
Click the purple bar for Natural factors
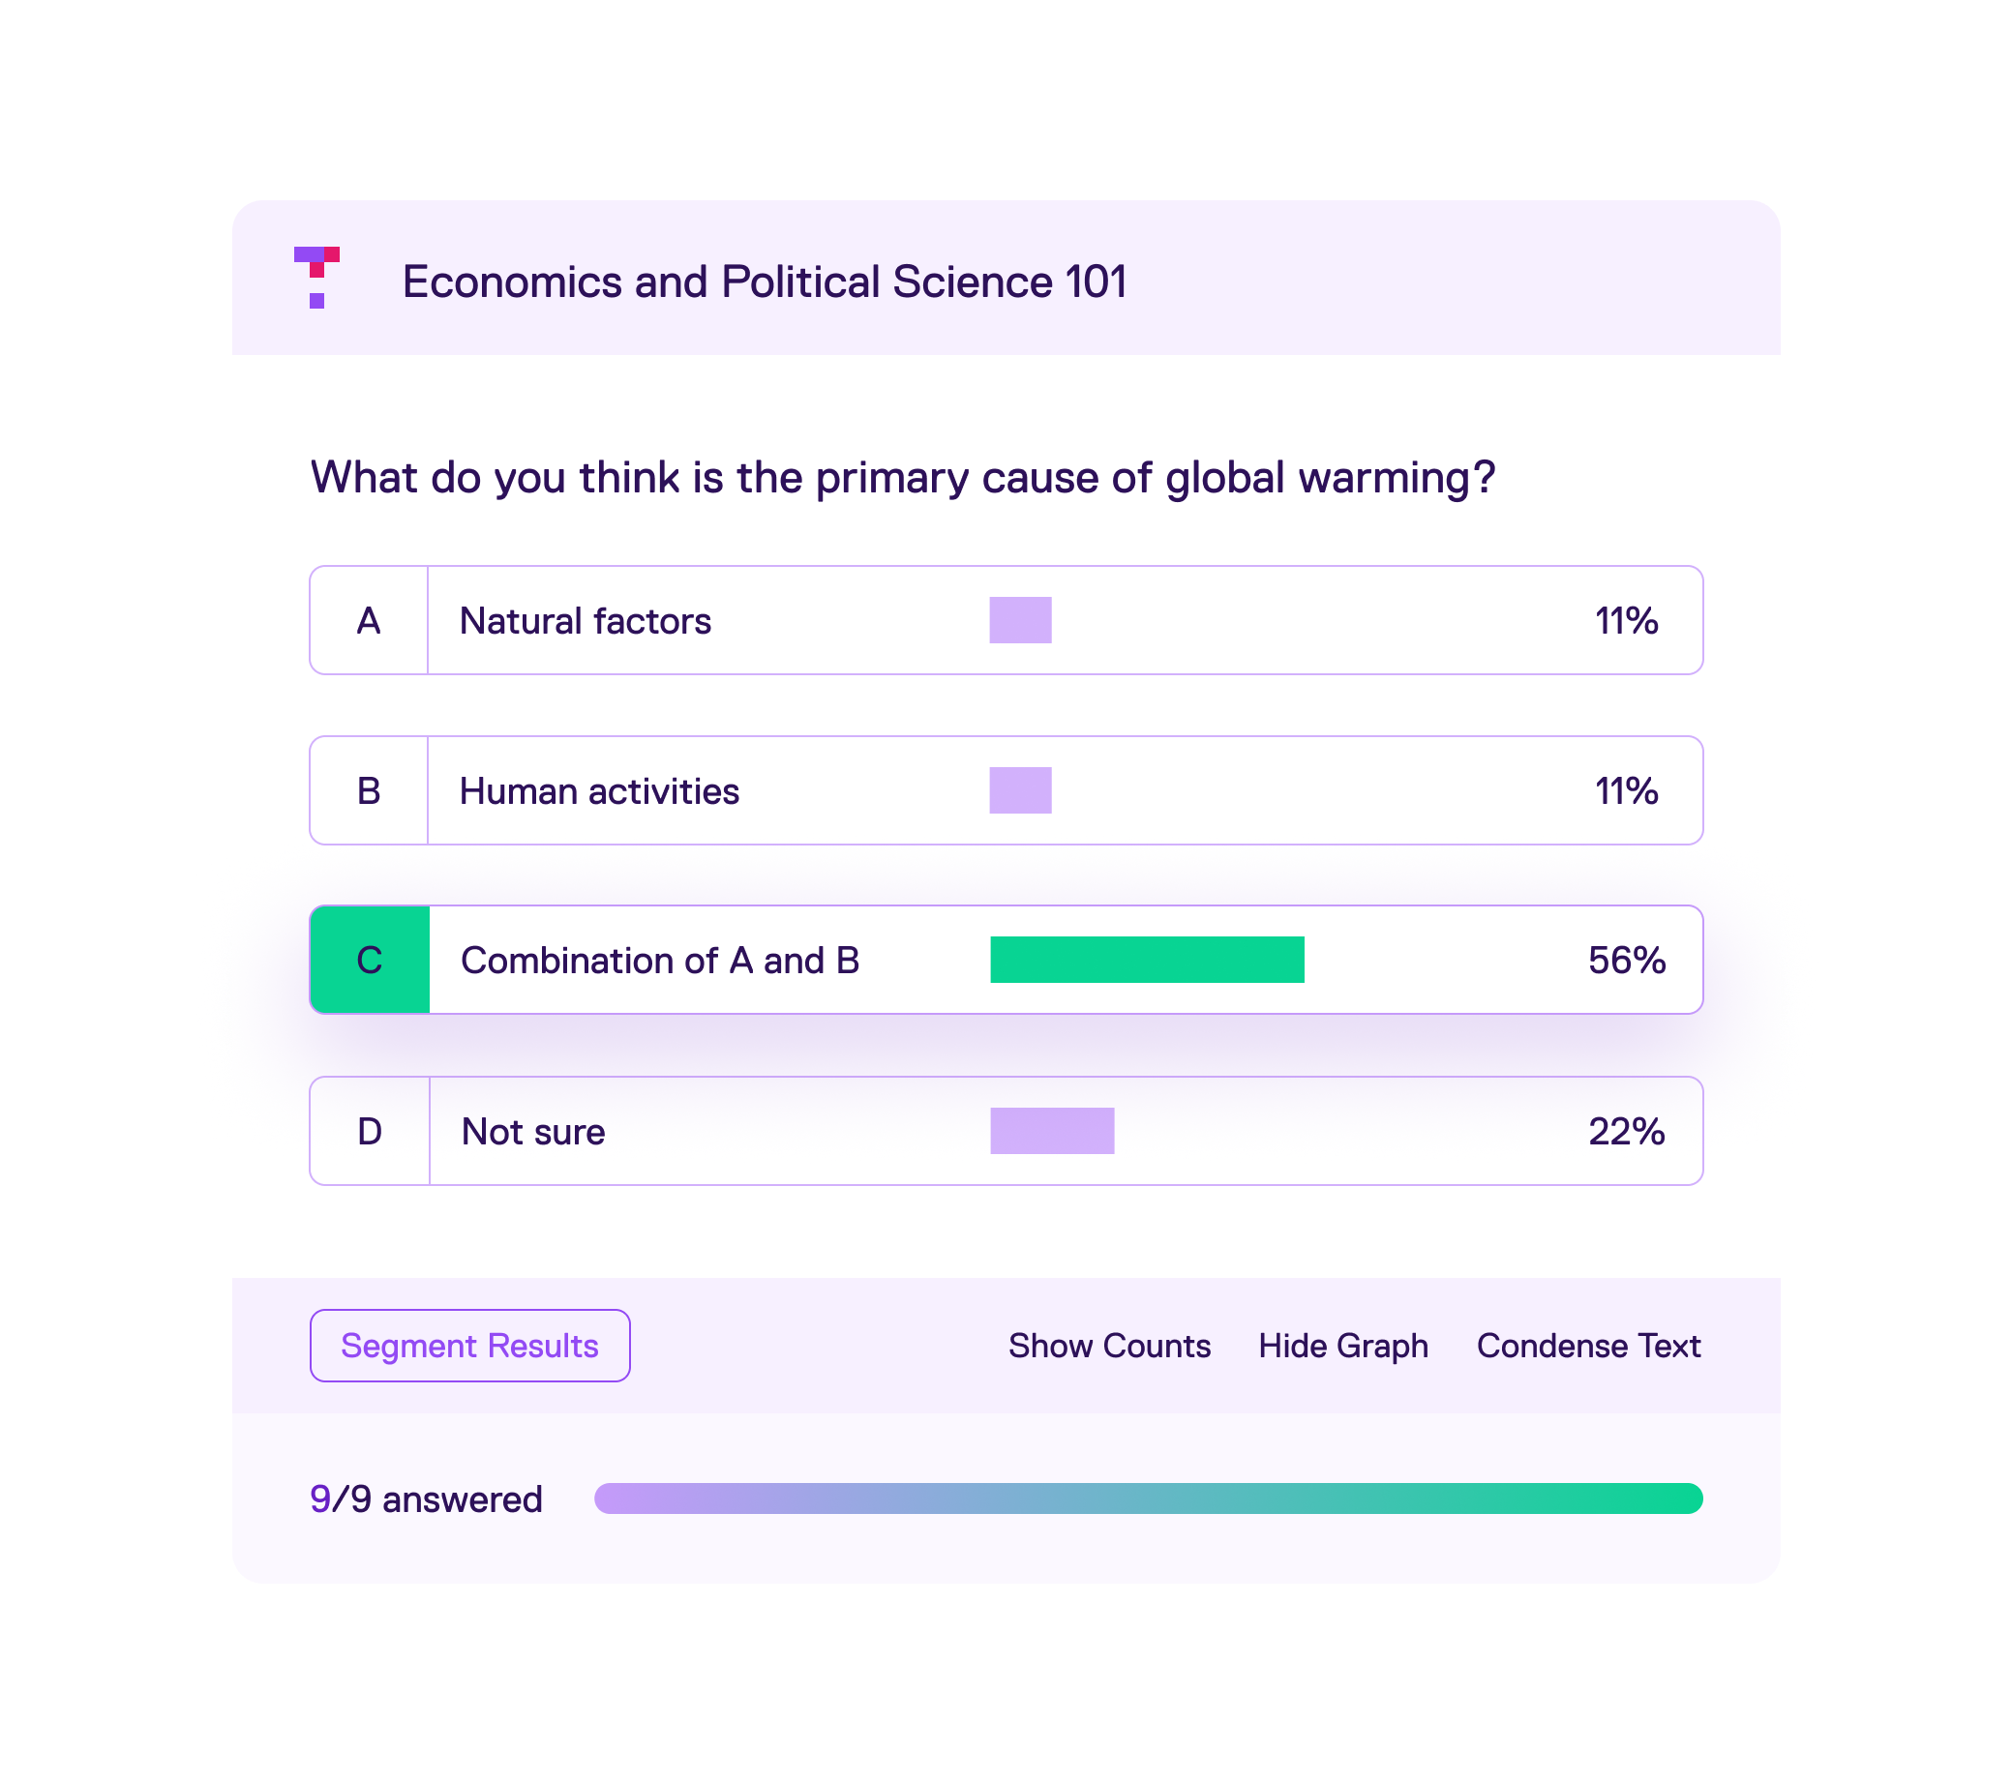coord(1020,620)
